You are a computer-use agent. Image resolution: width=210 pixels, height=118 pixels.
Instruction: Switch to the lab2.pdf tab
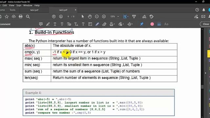point(34,10)
